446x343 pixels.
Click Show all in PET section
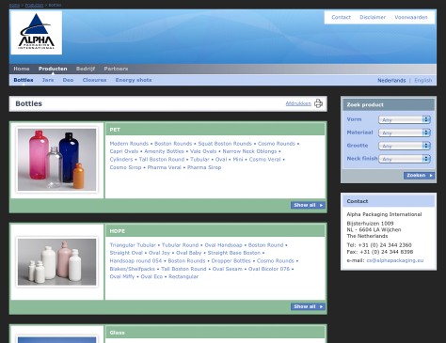[x=308, y=205]
